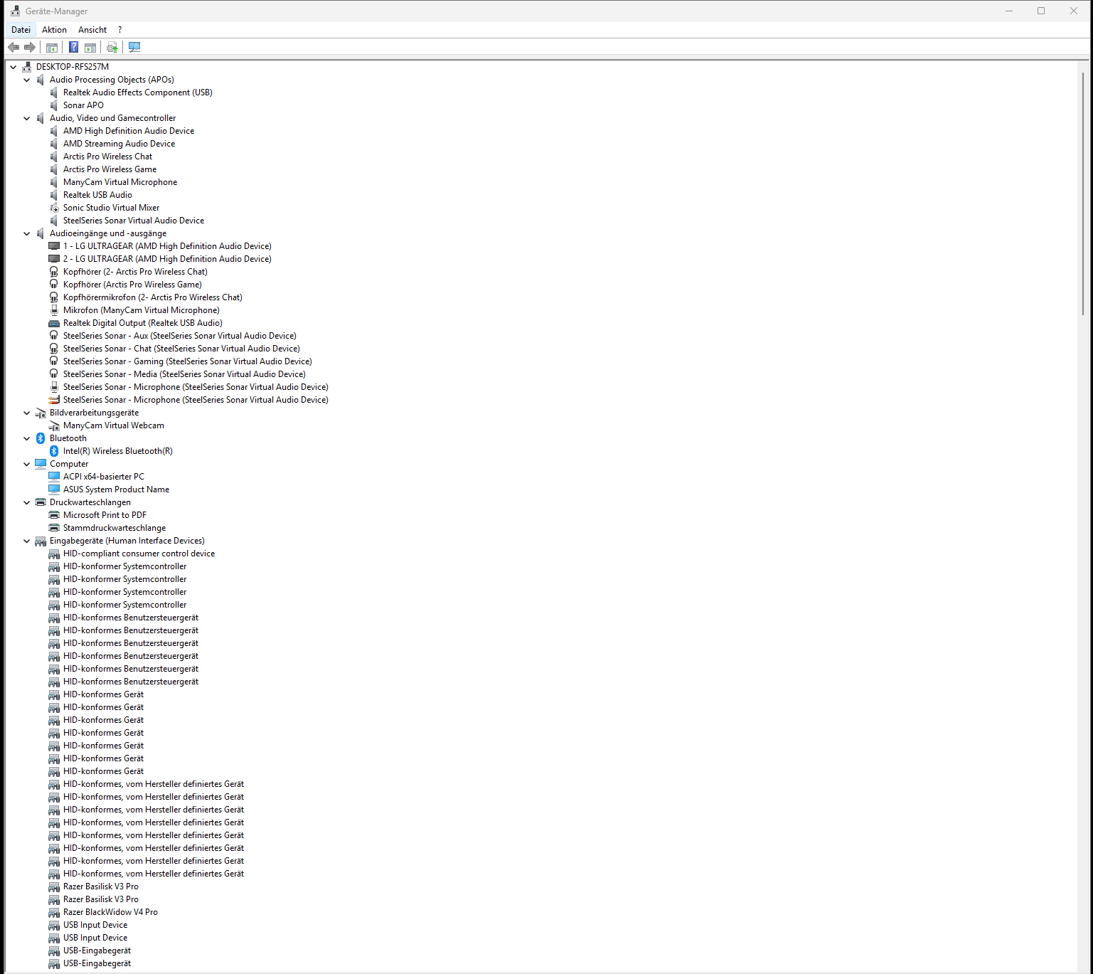Open the Datei menu
Image resolution: width=1093 pixels, height=974 pixels.
21,30
